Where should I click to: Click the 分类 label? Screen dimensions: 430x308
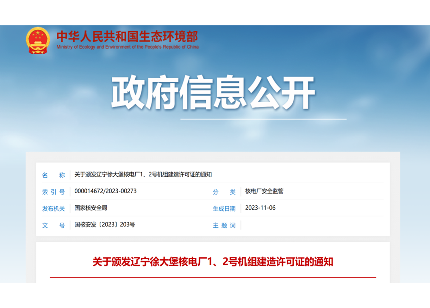pyautogui.click(x=224, y=192)
